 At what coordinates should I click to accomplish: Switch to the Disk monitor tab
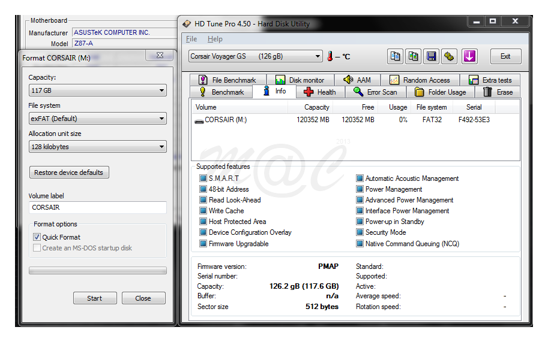(x=300, y=80)
